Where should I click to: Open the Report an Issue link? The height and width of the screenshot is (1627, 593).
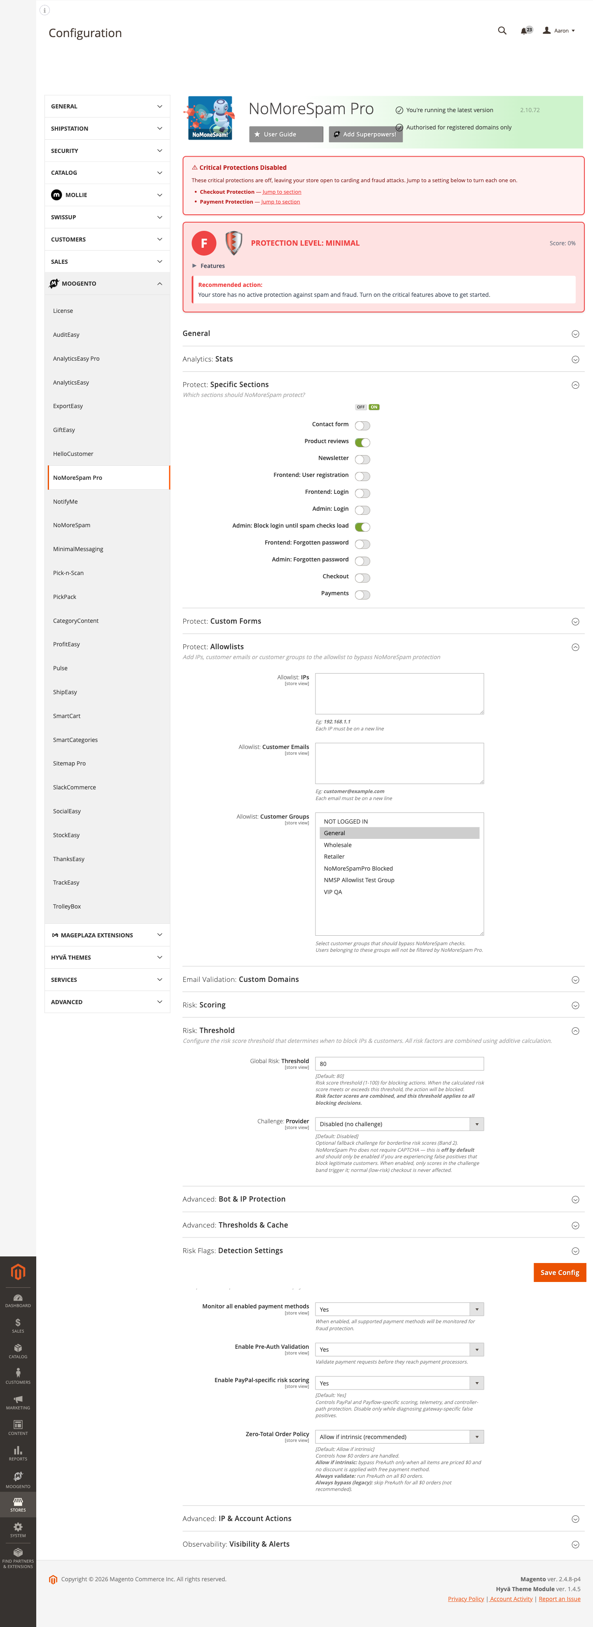[x=560, y=1599]
